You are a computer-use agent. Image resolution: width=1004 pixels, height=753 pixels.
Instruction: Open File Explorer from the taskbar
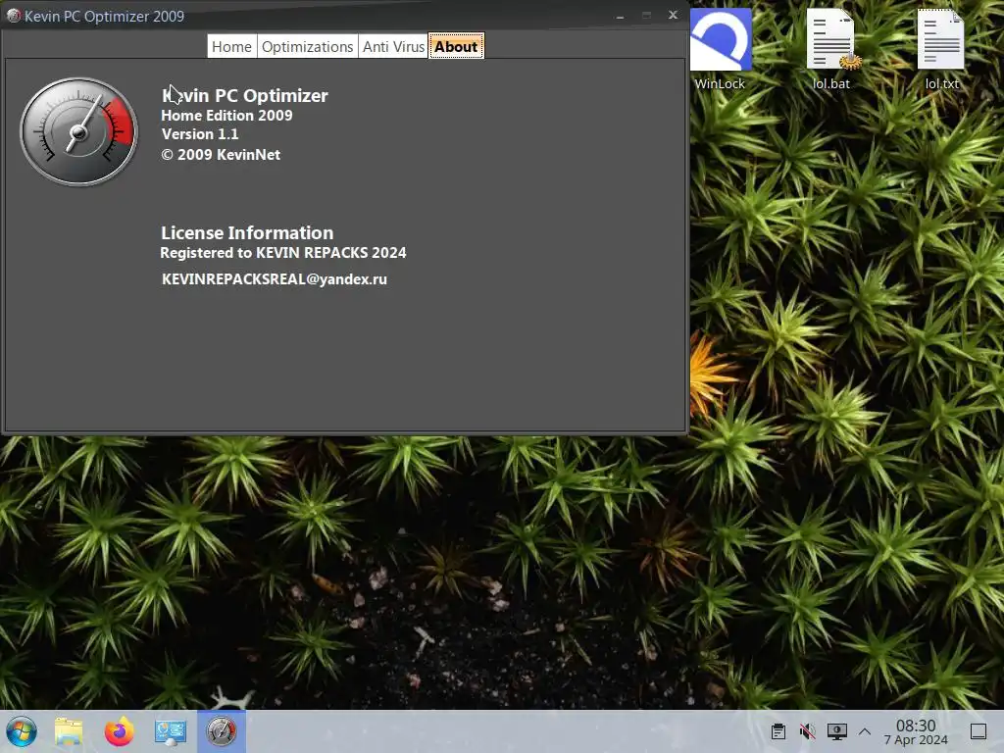69,731
